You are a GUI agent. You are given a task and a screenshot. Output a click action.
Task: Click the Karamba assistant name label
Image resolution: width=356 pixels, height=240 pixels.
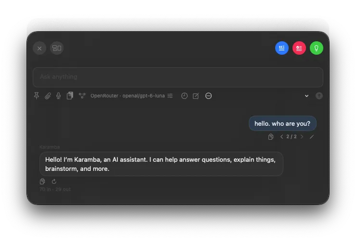(x=50, y=147)
